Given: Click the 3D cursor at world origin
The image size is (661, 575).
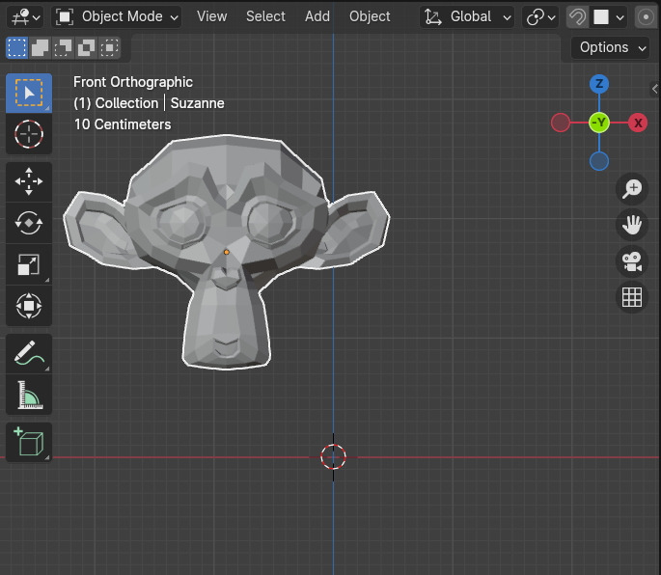Looking at the screenshot, I should point(333,457).
